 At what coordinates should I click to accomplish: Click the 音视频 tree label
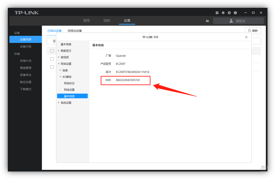[x=65, y=57]
